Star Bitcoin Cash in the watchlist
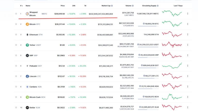This screenshot has width=198, height=111. click(16, 97)
